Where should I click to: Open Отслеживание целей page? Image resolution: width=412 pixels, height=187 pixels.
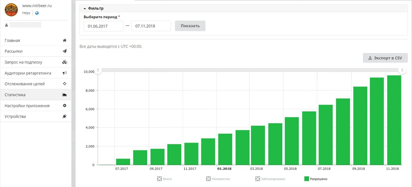tap(36, 84)
